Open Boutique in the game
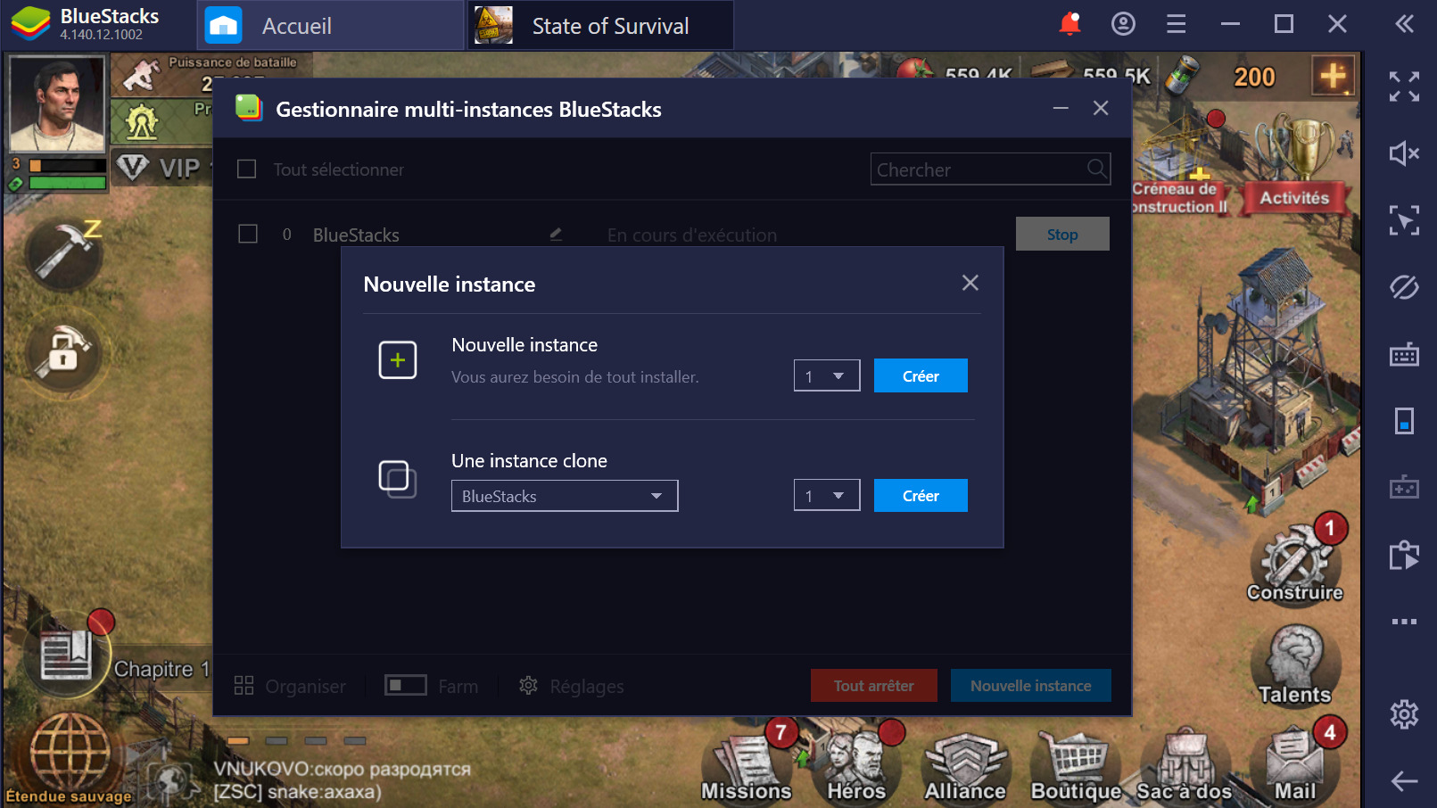 coord(1076,767)
